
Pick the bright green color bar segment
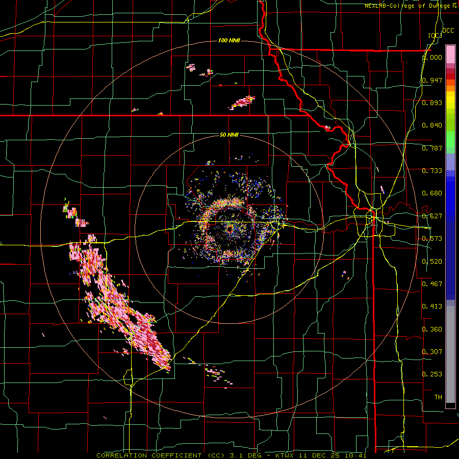click(450, 139)
